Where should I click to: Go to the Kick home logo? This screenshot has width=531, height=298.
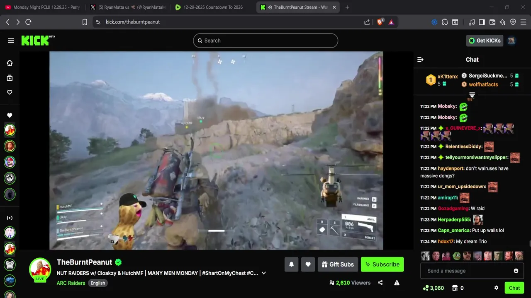(38, 40)
